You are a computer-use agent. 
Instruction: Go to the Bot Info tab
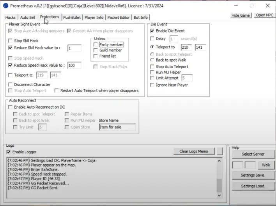[x=141, y=18]
